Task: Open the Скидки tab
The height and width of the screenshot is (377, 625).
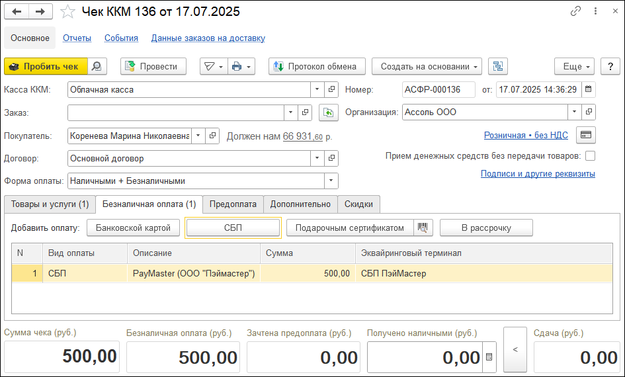Action: click(359, 204)
